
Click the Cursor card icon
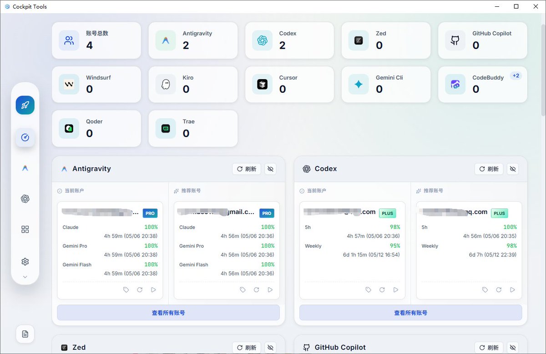(x=262, y=85)
